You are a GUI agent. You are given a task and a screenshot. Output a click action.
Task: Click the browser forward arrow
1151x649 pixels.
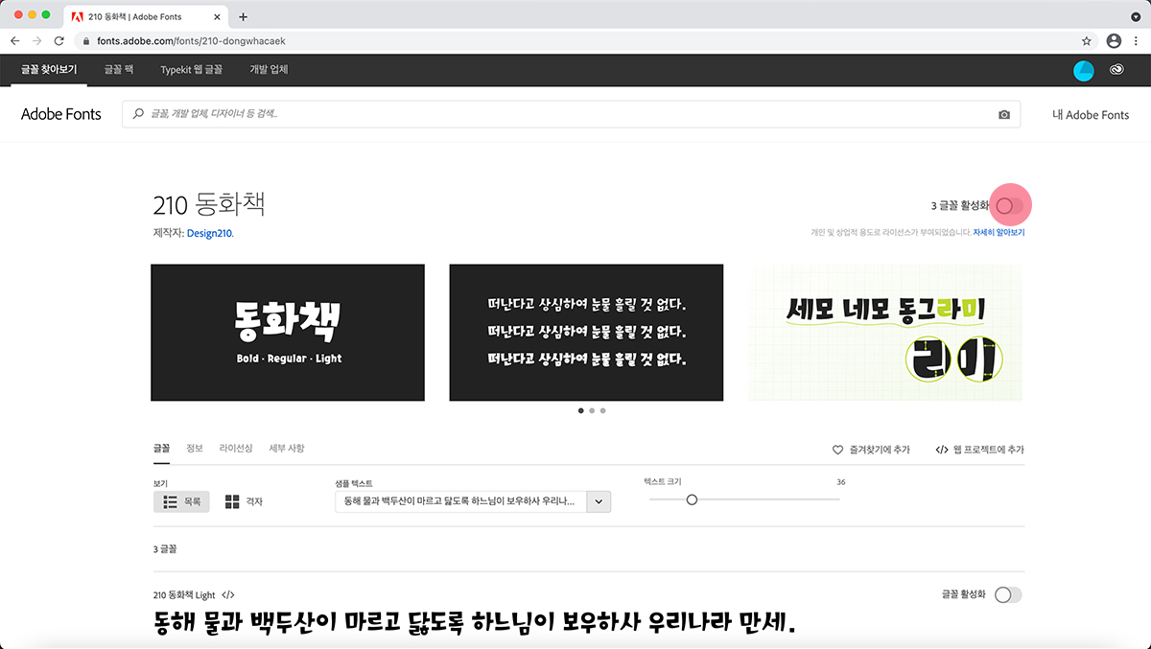pyautogui.click(x=37, y=41)
